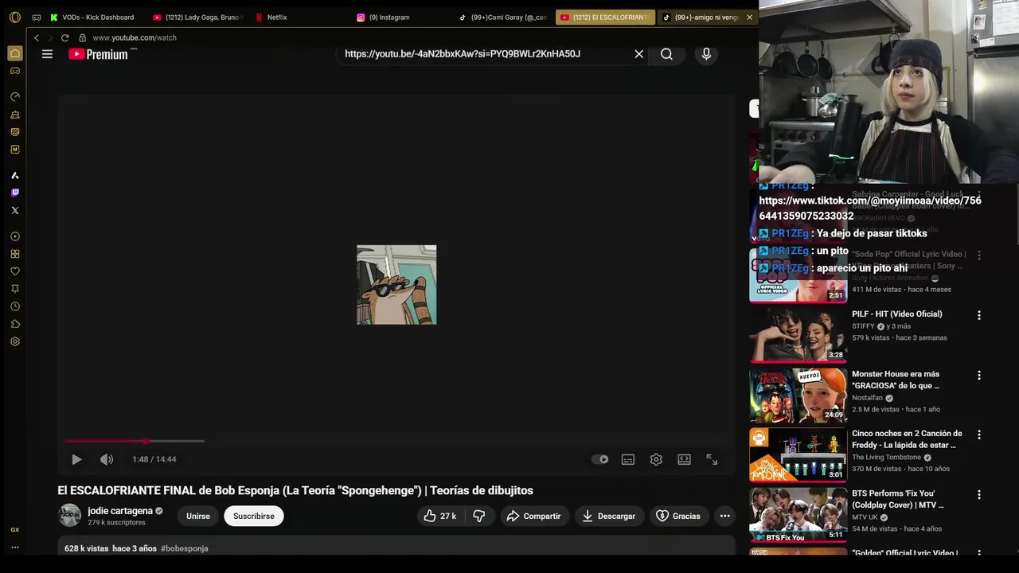1019x573 pixels.
Task: Open the four-squares grid icon in sidebar
Action: point(14,254)
